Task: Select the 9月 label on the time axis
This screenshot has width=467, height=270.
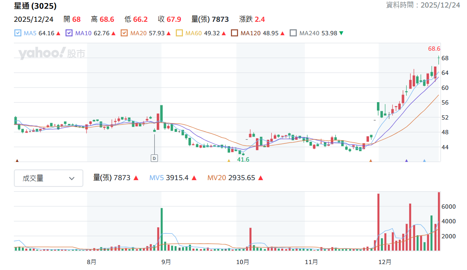Action: tap(166, 262)
